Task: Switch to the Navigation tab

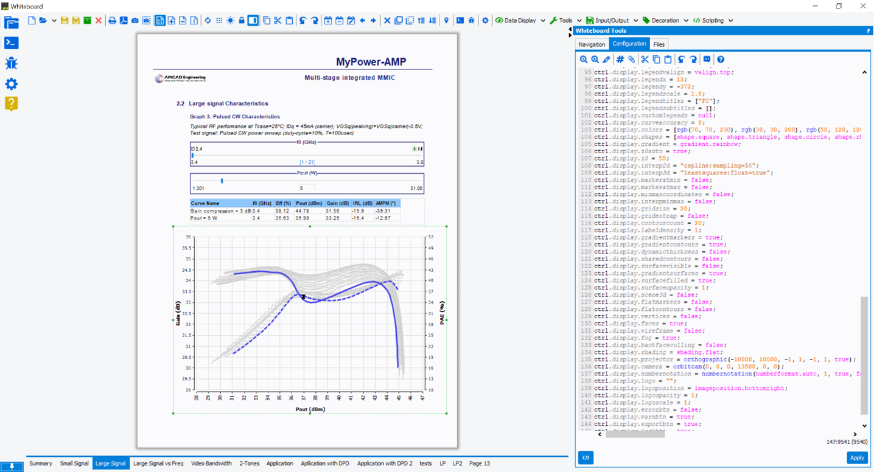Action: 592,44
